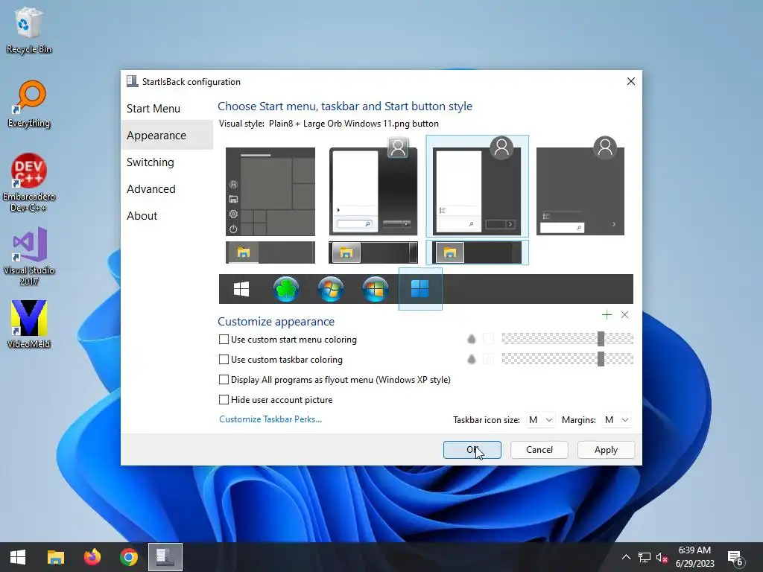Add a custom start button with plus icon
This screenshot has width=763, height=572.
[607, 315]
